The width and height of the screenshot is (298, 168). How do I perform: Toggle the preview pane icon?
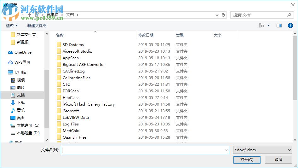(279, 26)
